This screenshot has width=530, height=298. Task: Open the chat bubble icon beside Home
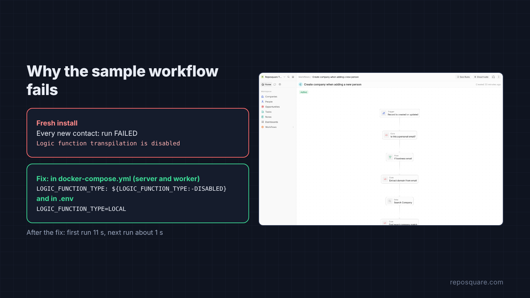coord(275,84)
